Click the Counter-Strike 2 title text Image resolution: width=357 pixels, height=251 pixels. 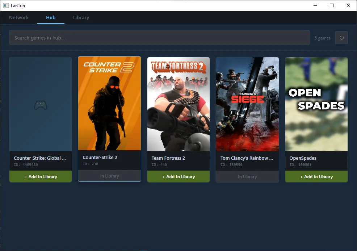pyautogui.click(x=100, y=158)
